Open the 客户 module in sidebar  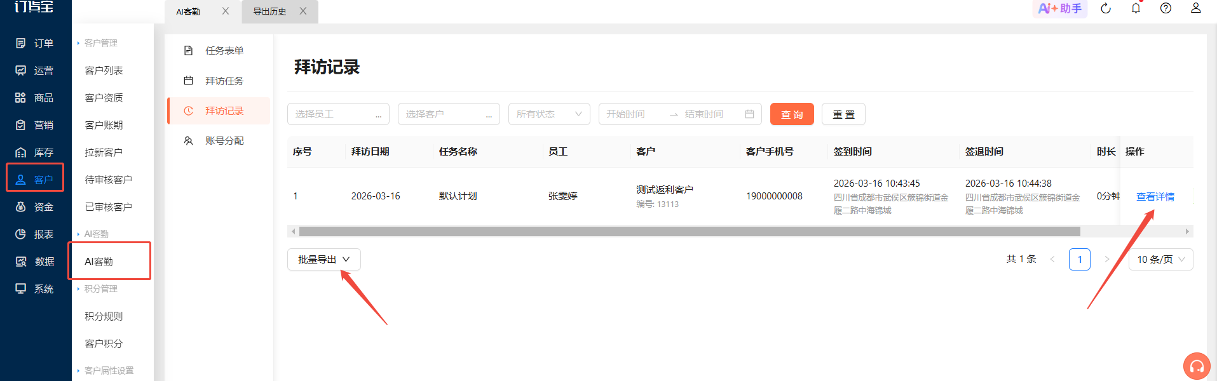click(x=35, y=180)
